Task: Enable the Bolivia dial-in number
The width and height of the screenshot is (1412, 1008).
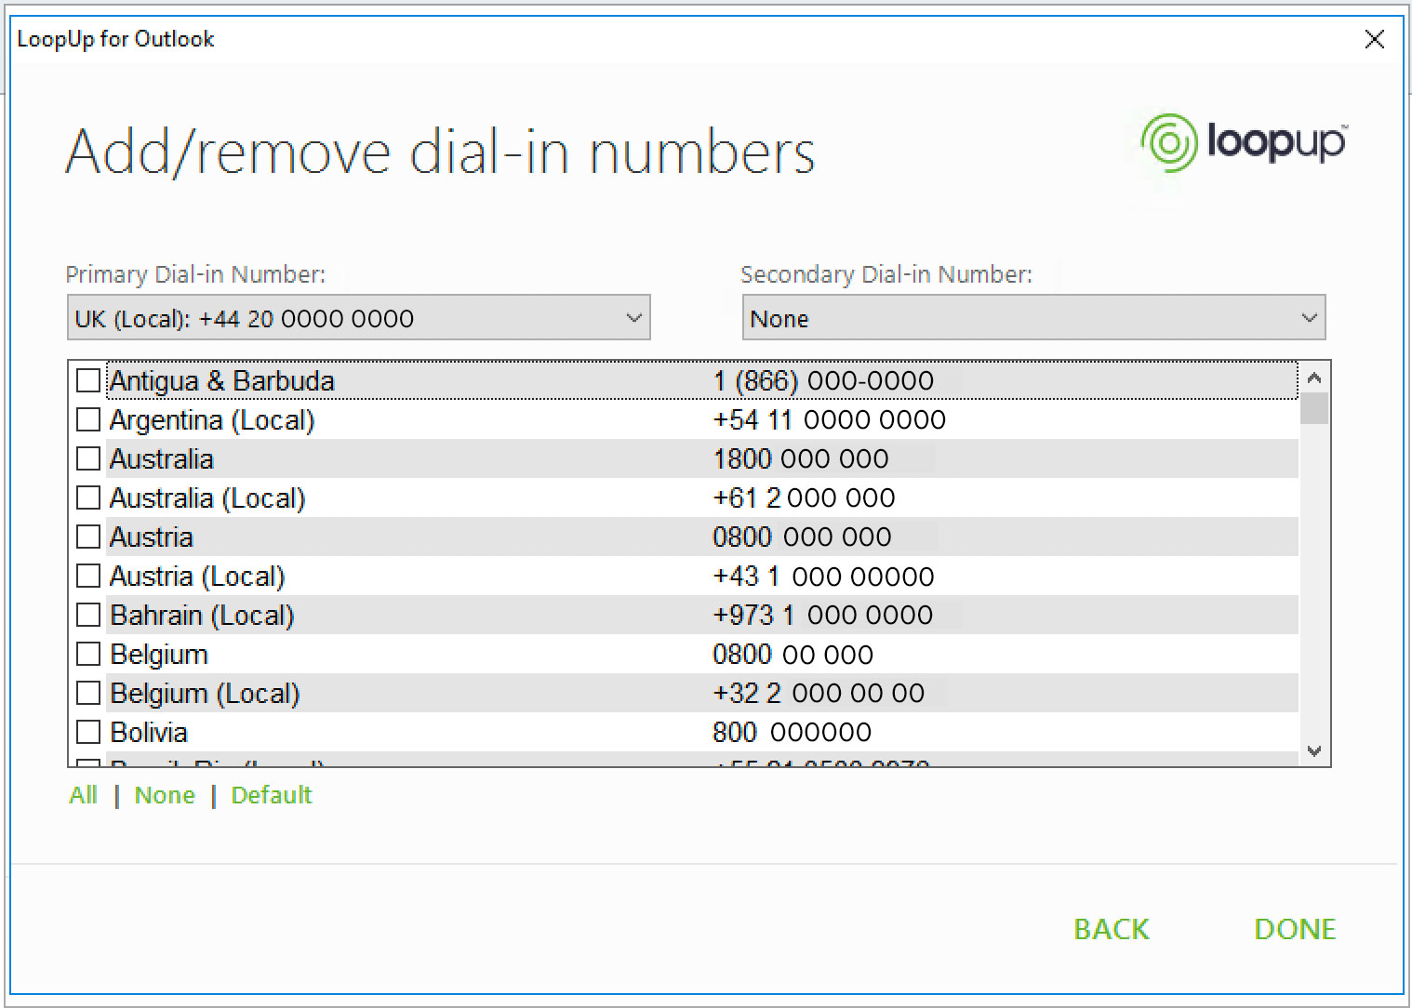Action: pos(88,732)
